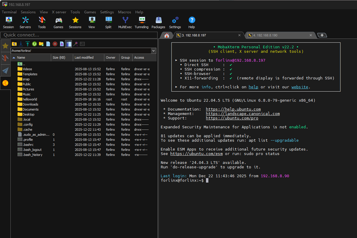This screenshot has height=238, width=357.
Task: Open the star Sessions sidebar tab
Action: pos(5,46)
